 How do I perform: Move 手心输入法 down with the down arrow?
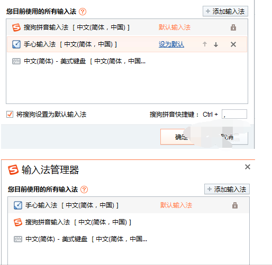coord(216,44)
